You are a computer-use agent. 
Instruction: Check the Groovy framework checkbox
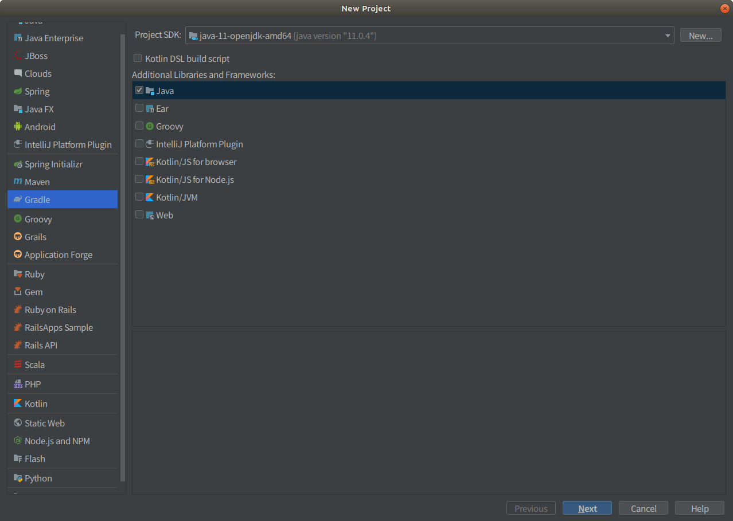[x=139, y=126]
